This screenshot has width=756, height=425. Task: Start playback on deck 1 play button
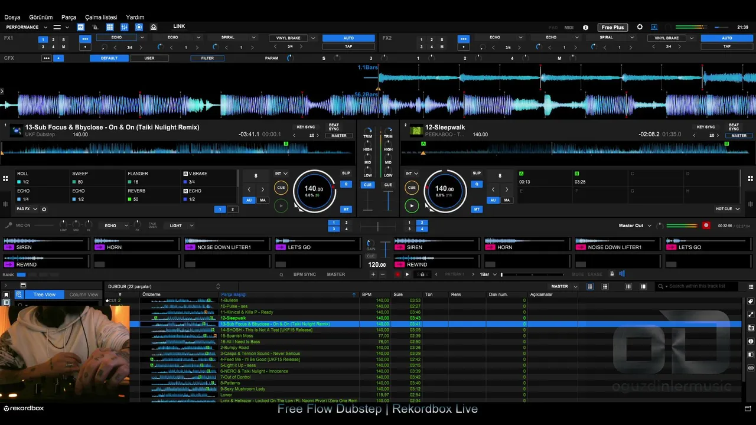(281, 205)
